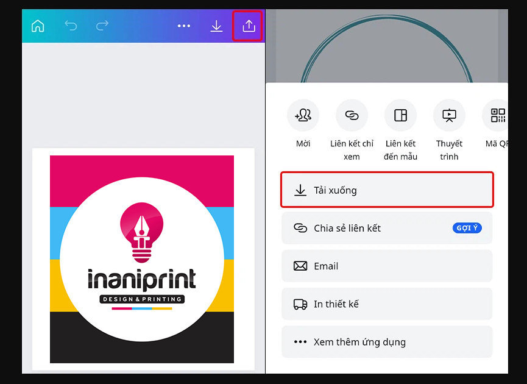
Task: Pick the Email share option
Action: pos(387,266)
